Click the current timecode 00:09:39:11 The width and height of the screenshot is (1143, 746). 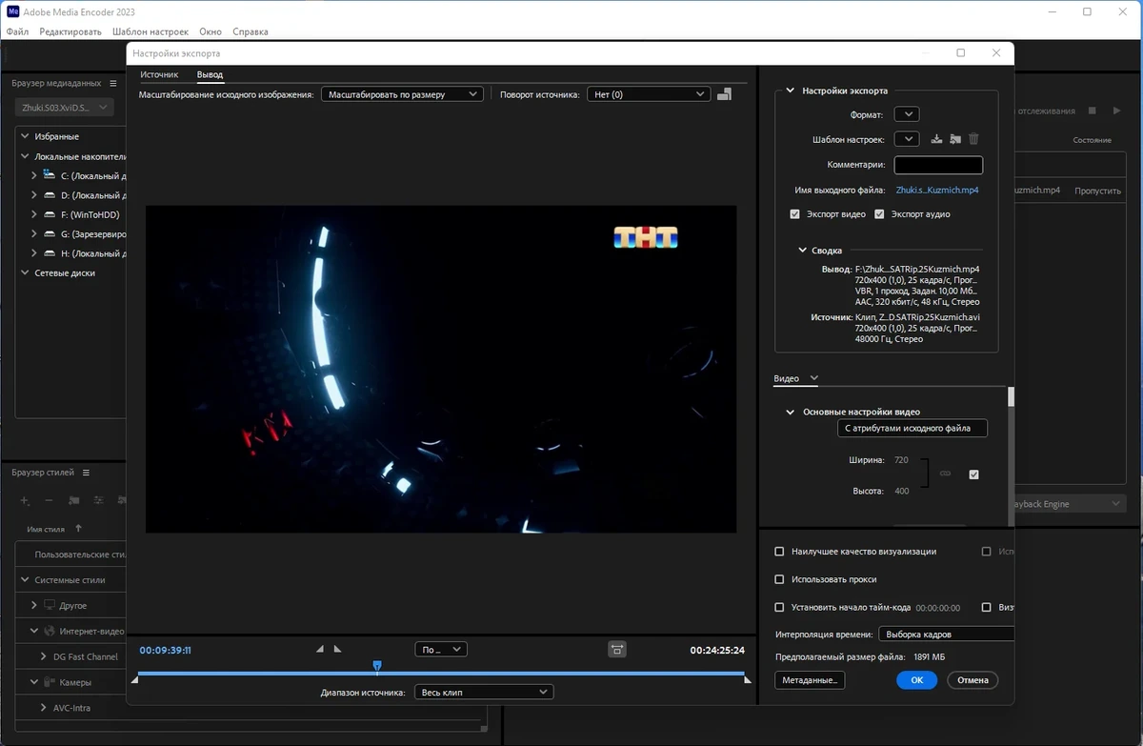click(166, 650)
